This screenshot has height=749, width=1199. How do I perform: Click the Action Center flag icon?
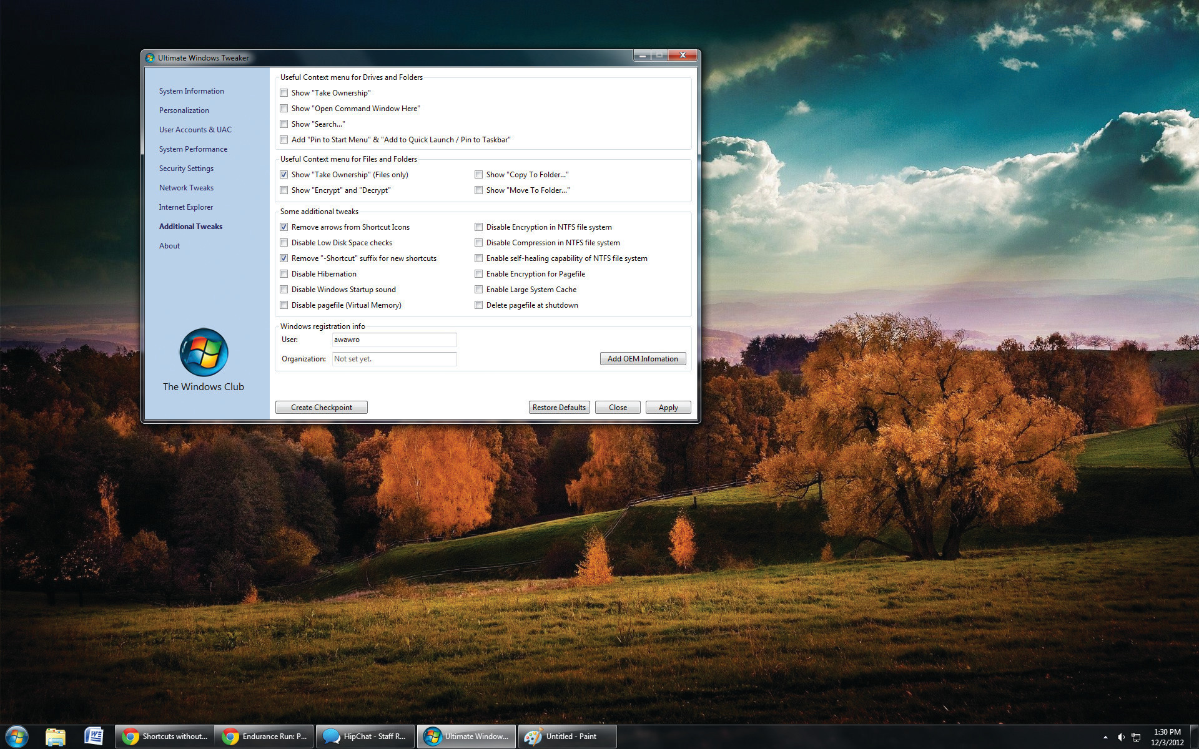pos(1136,737)
